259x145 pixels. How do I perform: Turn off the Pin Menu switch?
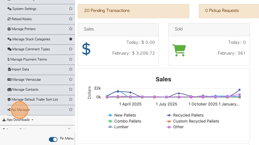point(53,139)
